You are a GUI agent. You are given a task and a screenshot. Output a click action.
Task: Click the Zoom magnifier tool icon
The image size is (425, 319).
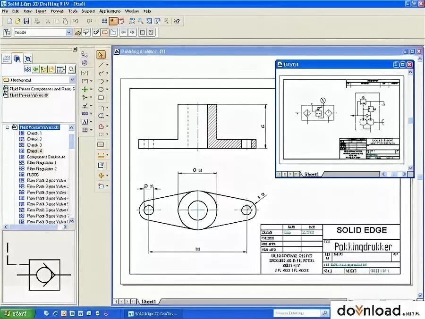(x=141, y=21)
